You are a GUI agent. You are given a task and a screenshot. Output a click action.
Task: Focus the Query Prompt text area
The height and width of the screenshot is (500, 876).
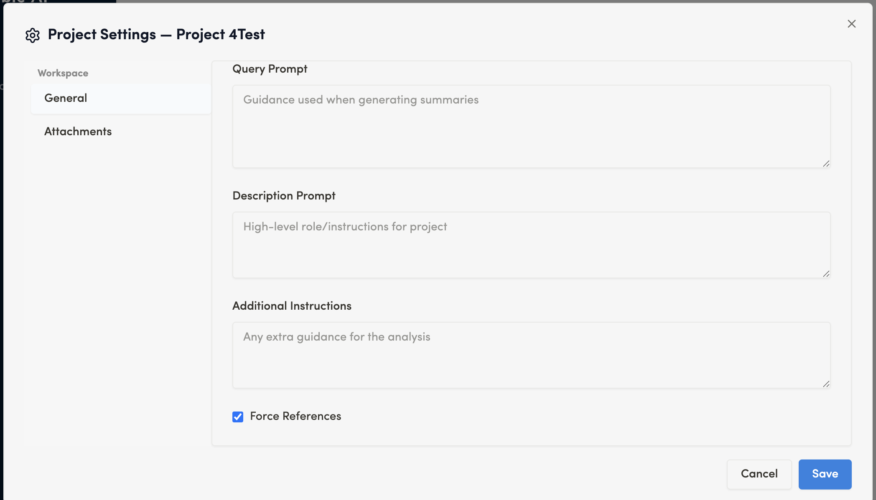click(531, 126)
